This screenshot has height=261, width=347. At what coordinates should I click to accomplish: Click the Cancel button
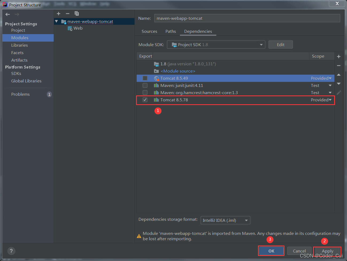[x=299, y=251]
